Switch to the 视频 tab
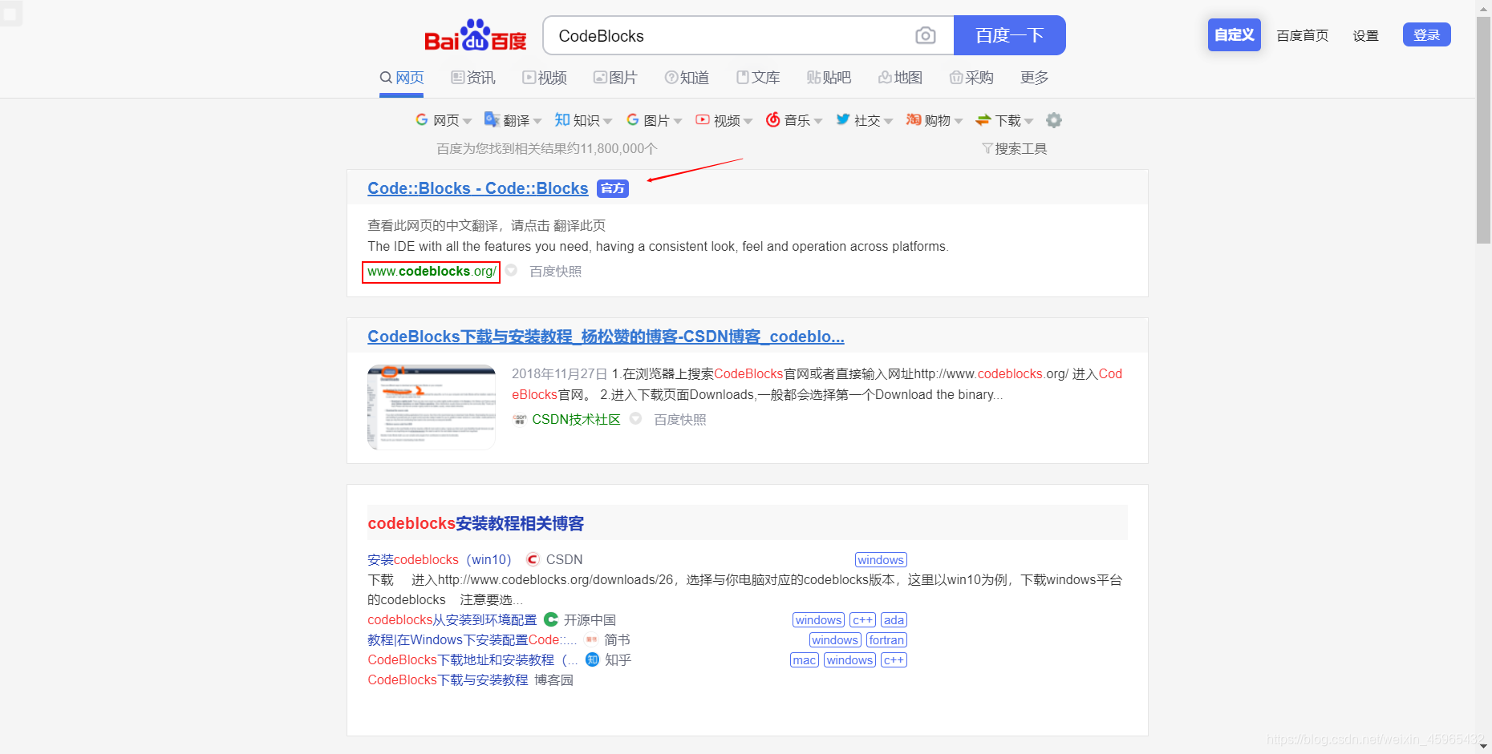 point(545,78)
